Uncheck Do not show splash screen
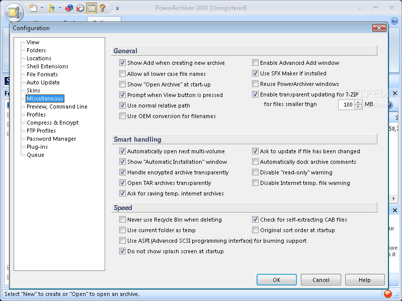The height and width of the screenshot is (301, 402). (122, 251)
